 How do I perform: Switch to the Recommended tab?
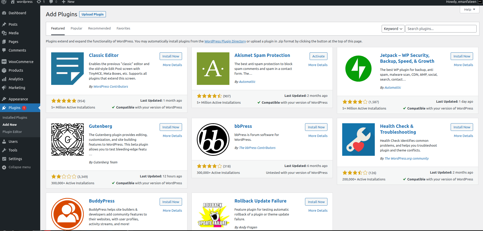pyautogui.click(x=99, y=28)
